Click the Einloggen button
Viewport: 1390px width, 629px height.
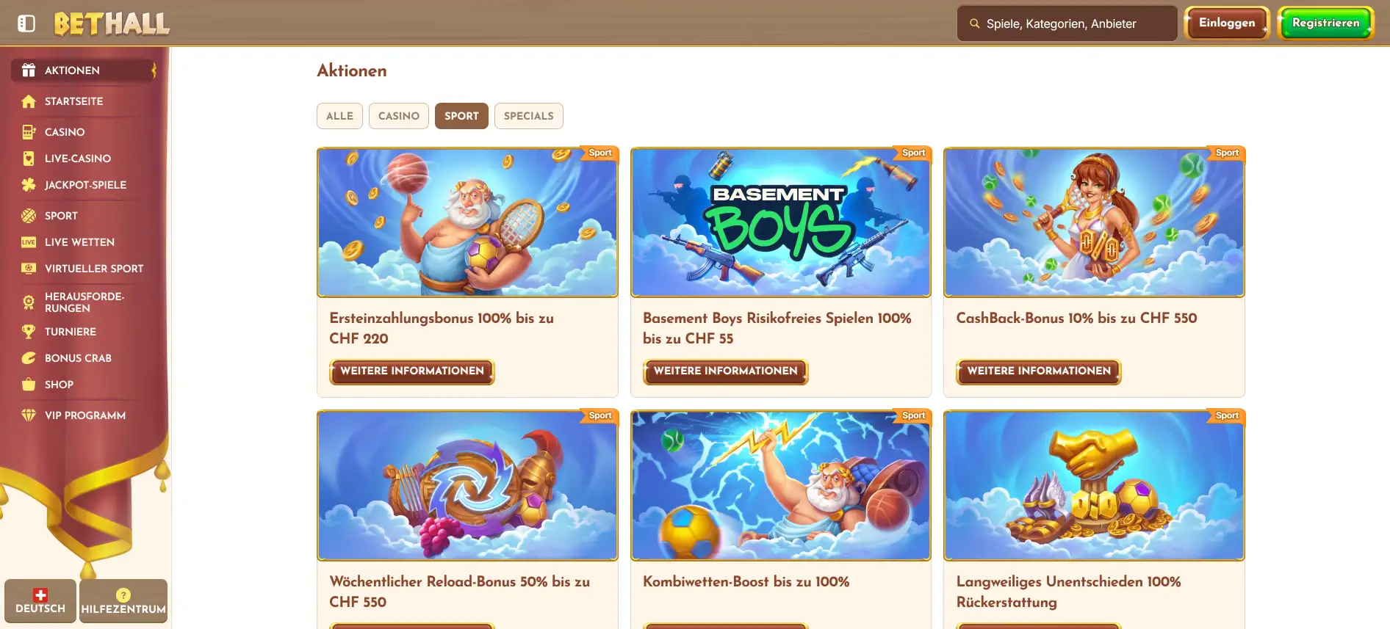(1227, 23)
